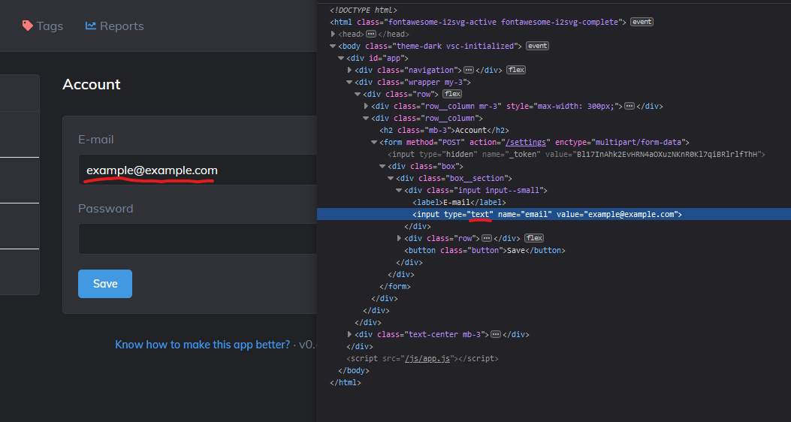Image resolution: width=791 pixels, height=422 pixels.
Task: Click the red tag icon
Action: click(28, 26)
